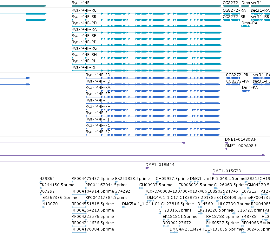Click the CG8272 gene label
The image size is (270, 234).
pos(230,3)
